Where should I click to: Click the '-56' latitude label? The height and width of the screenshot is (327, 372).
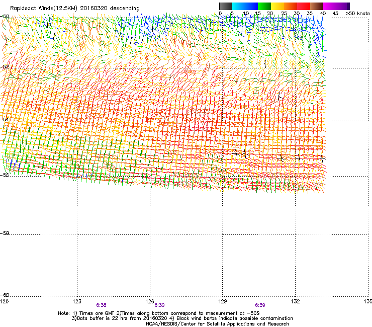pyautogui.click(x=5, y=175)
